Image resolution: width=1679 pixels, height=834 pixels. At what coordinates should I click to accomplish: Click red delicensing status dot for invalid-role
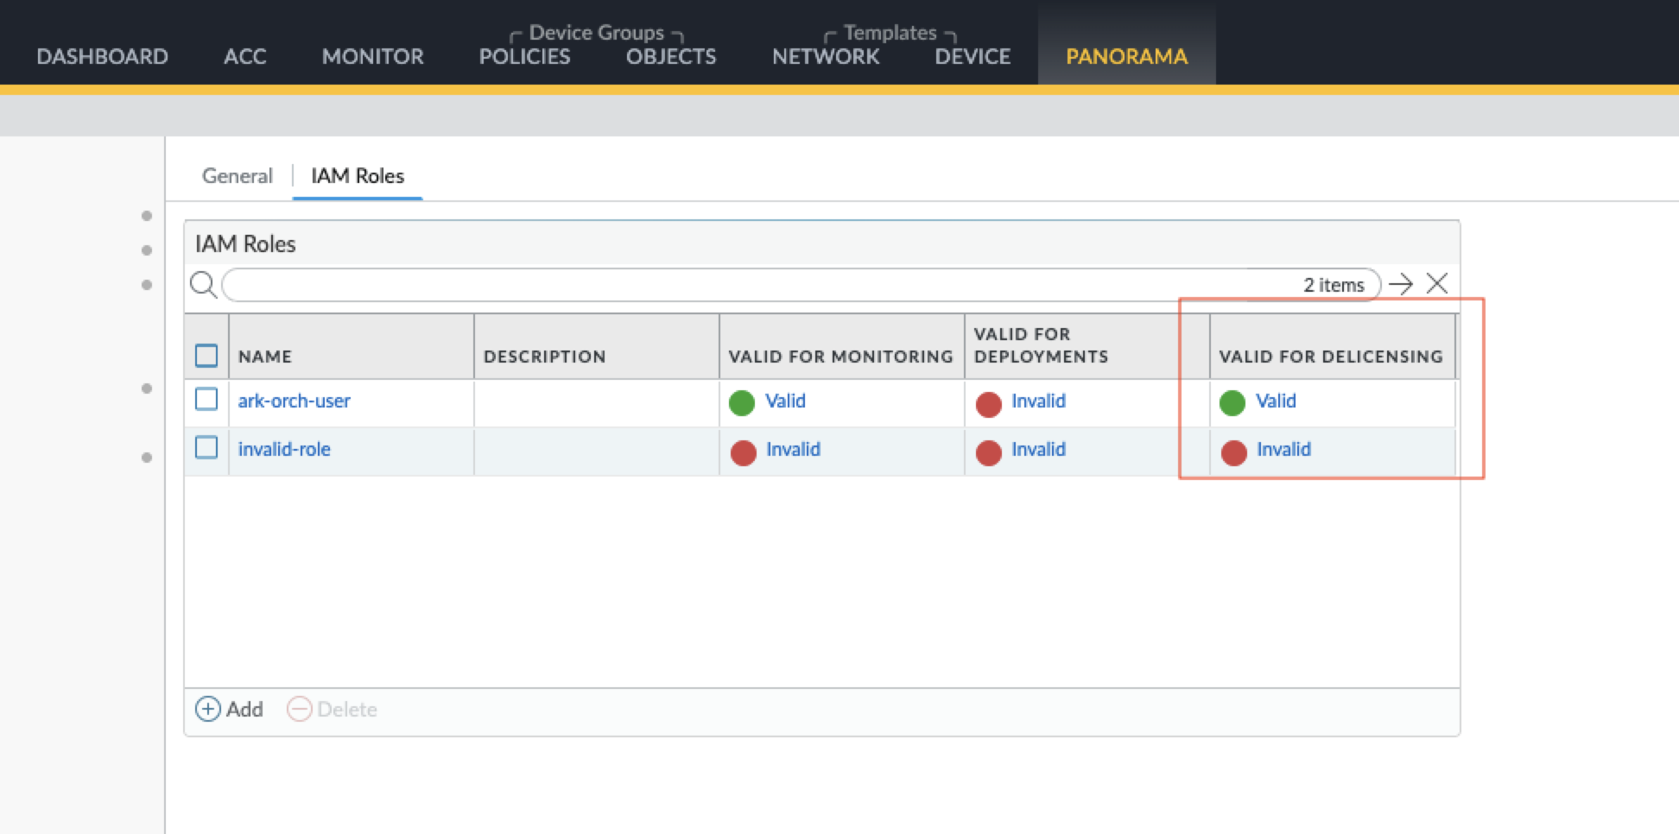click(x=1233, y=452)
